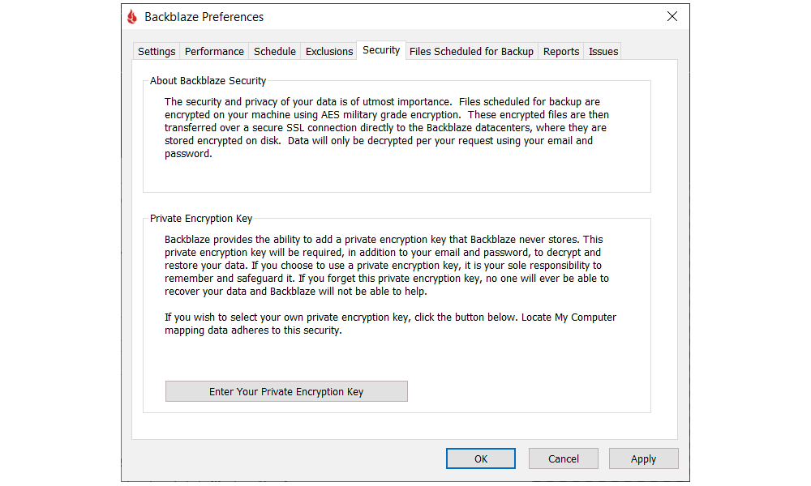Click the Private Encryption Key group heading
This screenshot has height=486, width=811.
201,219
